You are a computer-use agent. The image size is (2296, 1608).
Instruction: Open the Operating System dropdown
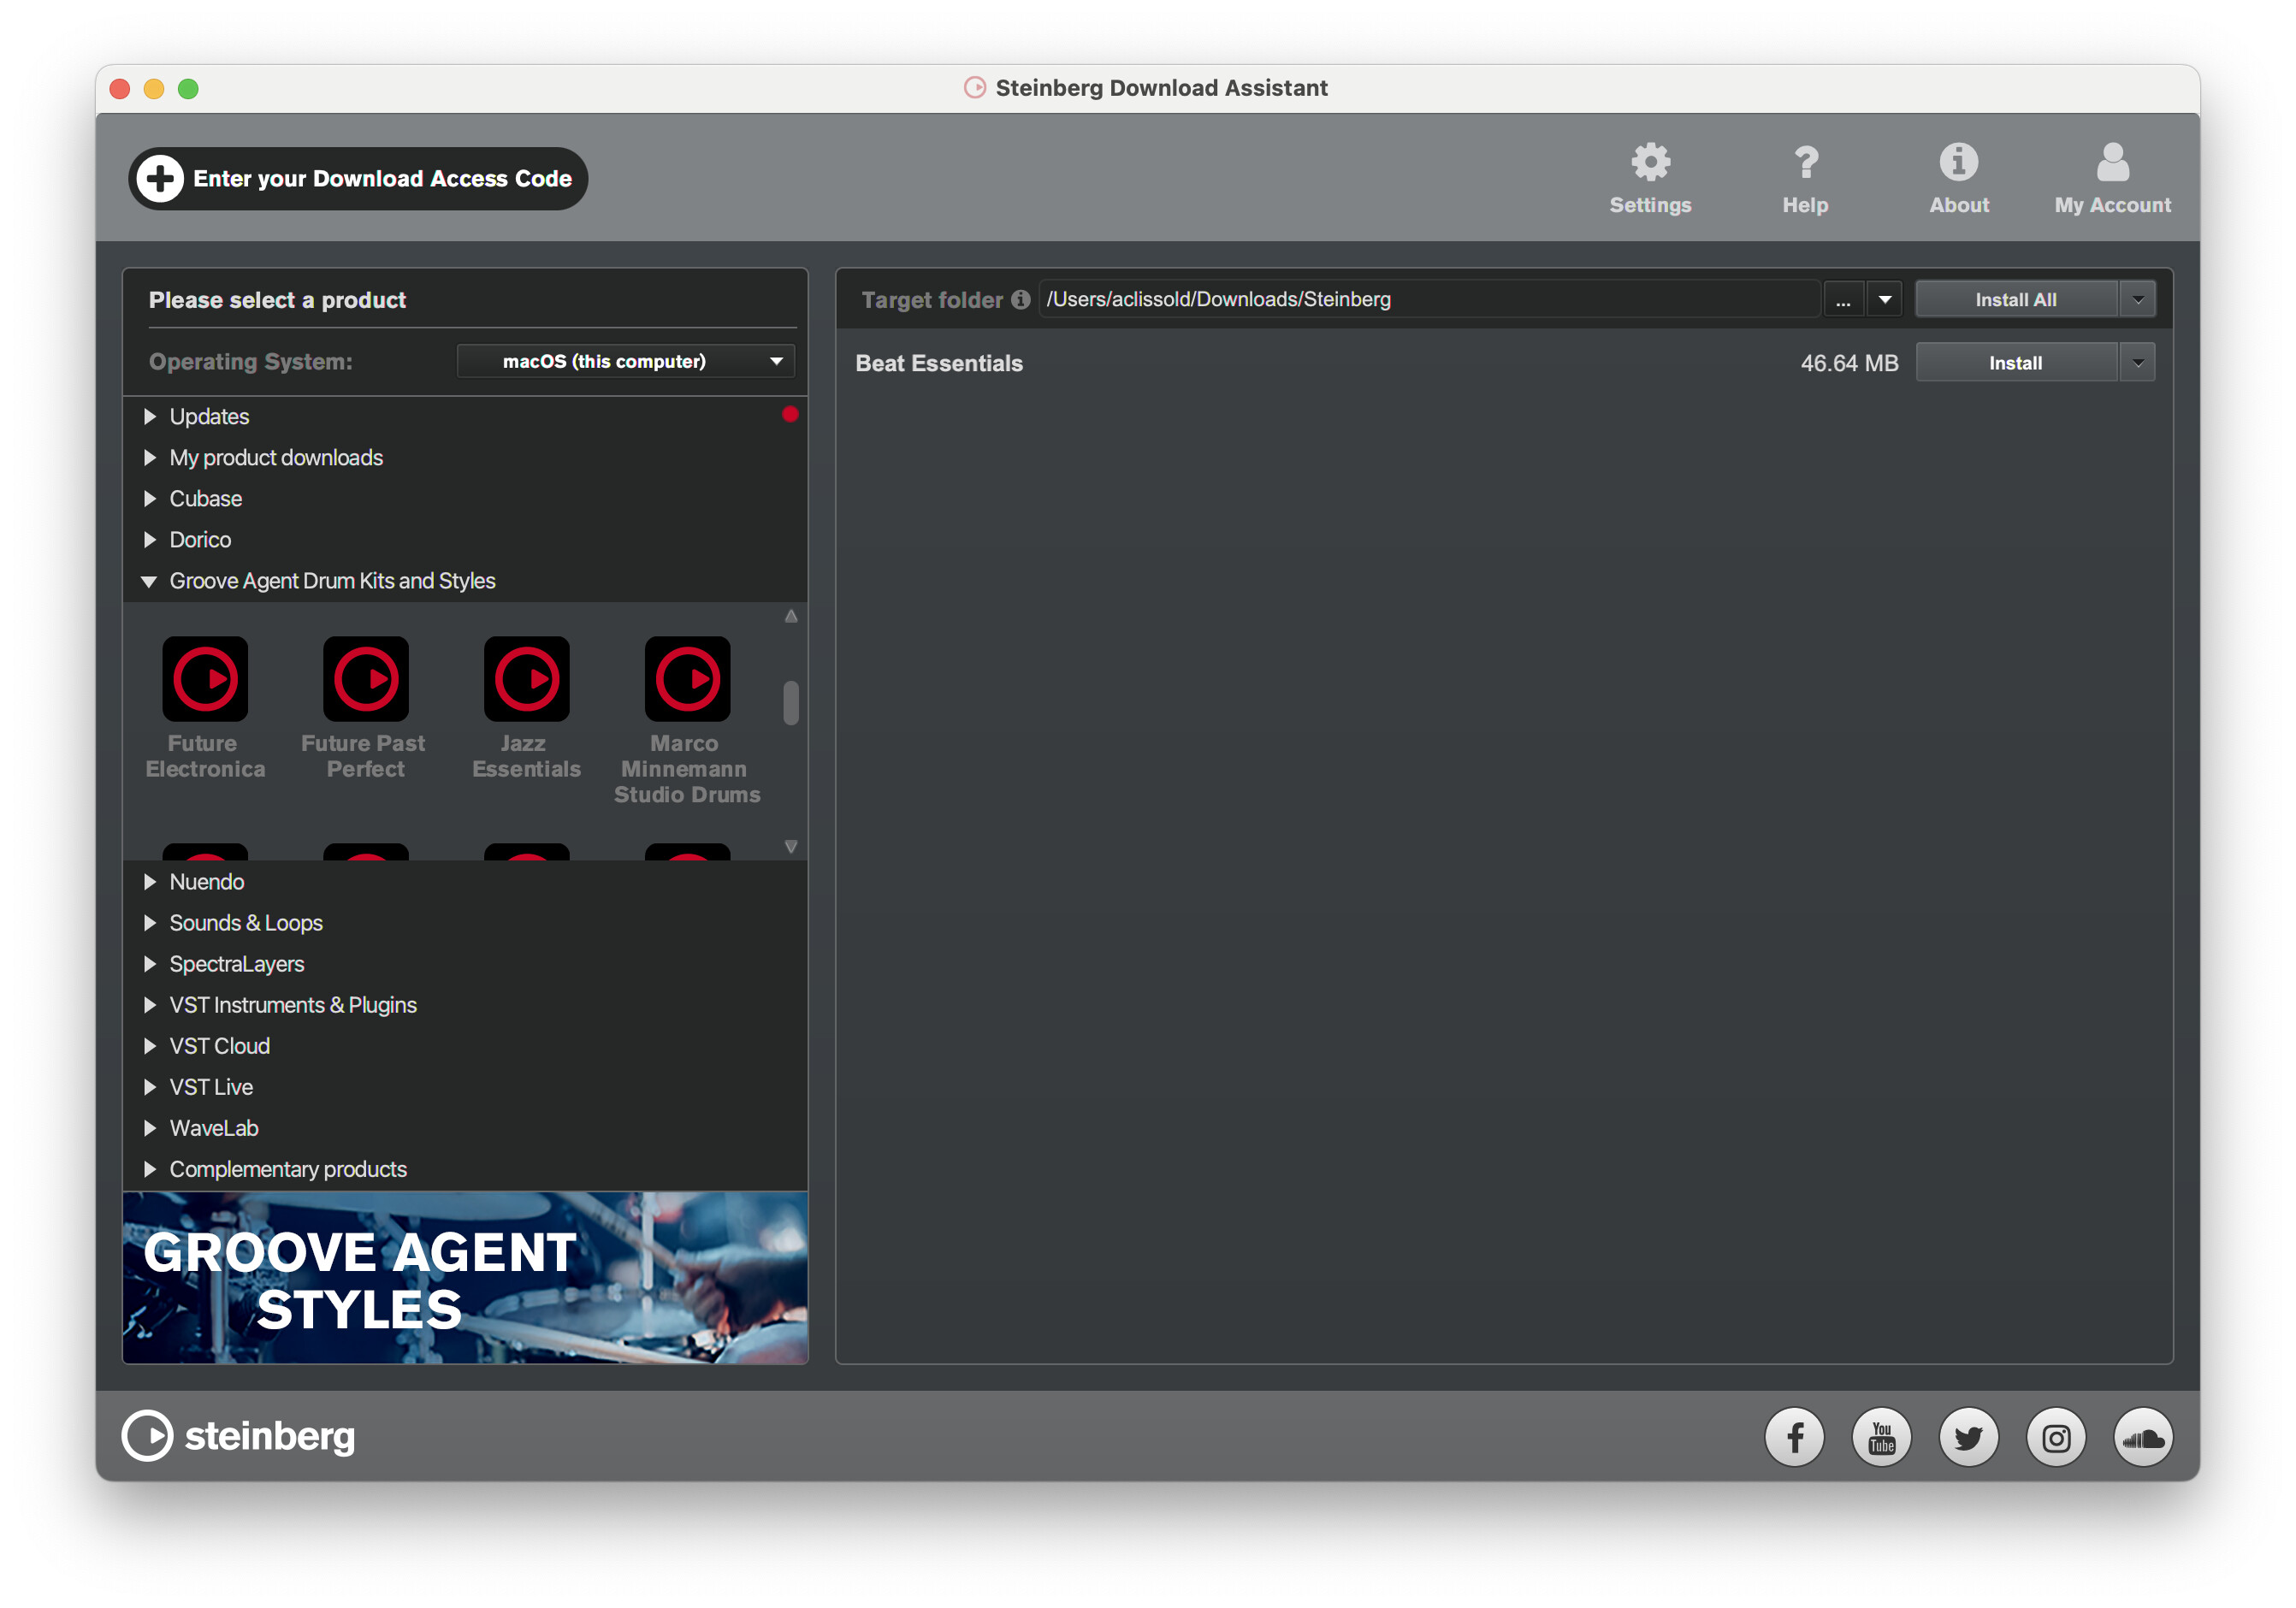click(625, 361)
